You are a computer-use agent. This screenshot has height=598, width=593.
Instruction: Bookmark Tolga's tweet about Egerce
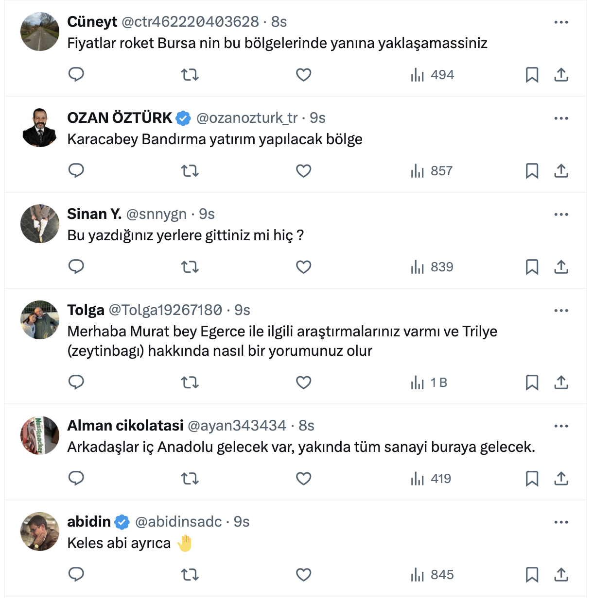point(532,382)
